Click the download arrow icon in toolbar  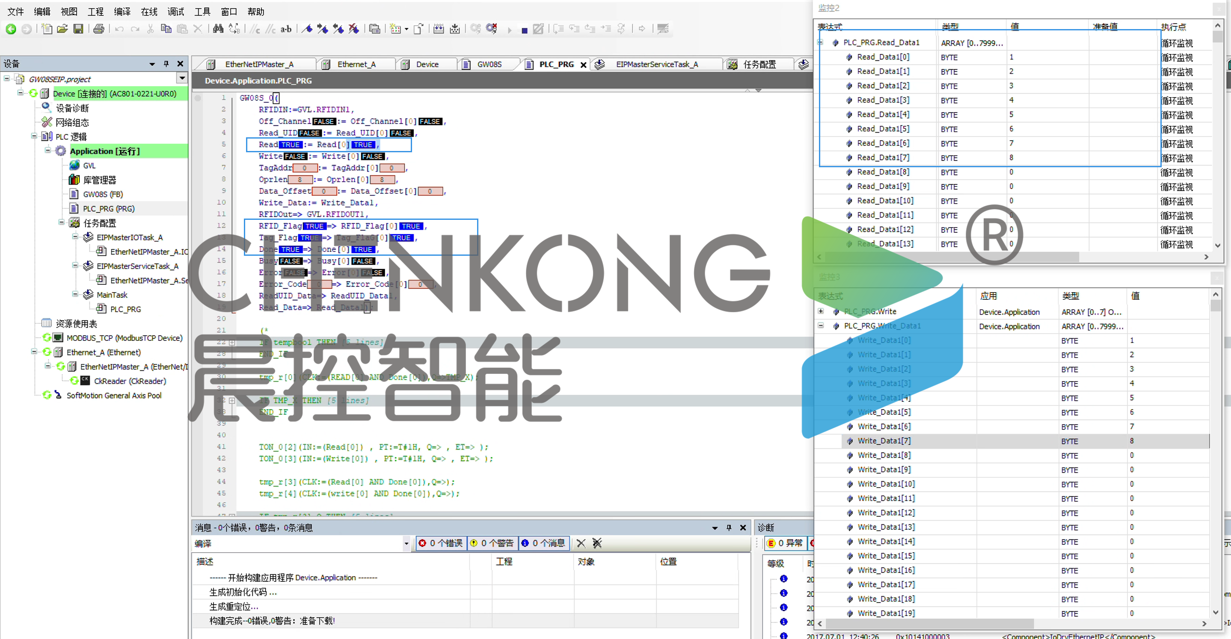point(454,29)
